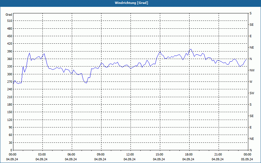Select the 390 axis value
Viewport: 261px width, 163px height.
(10, 52)
